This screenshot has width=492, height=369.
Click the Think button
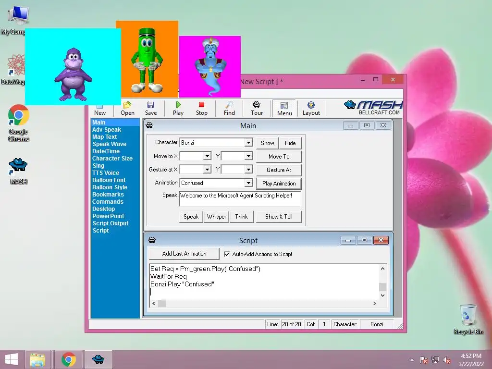point(242,217)
